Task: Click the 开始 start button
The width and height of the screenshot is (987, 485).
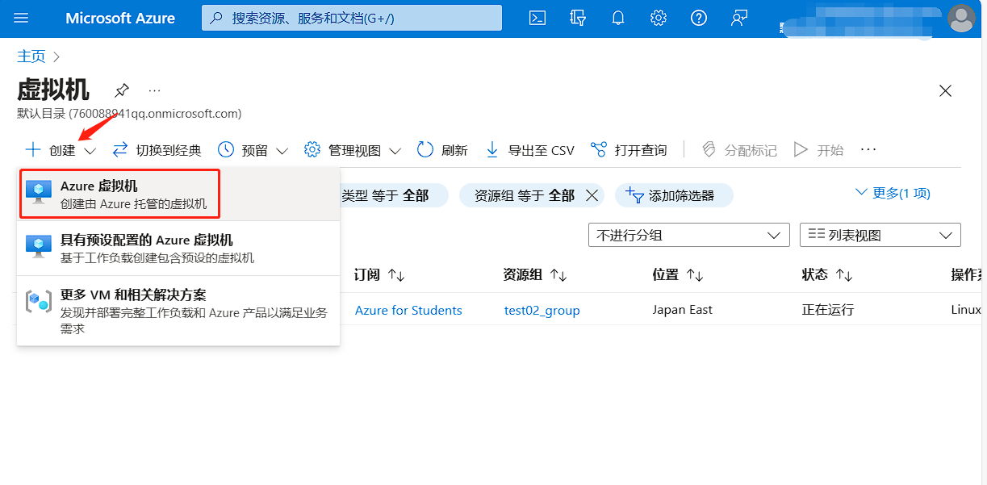Action: tap(818, 150)
